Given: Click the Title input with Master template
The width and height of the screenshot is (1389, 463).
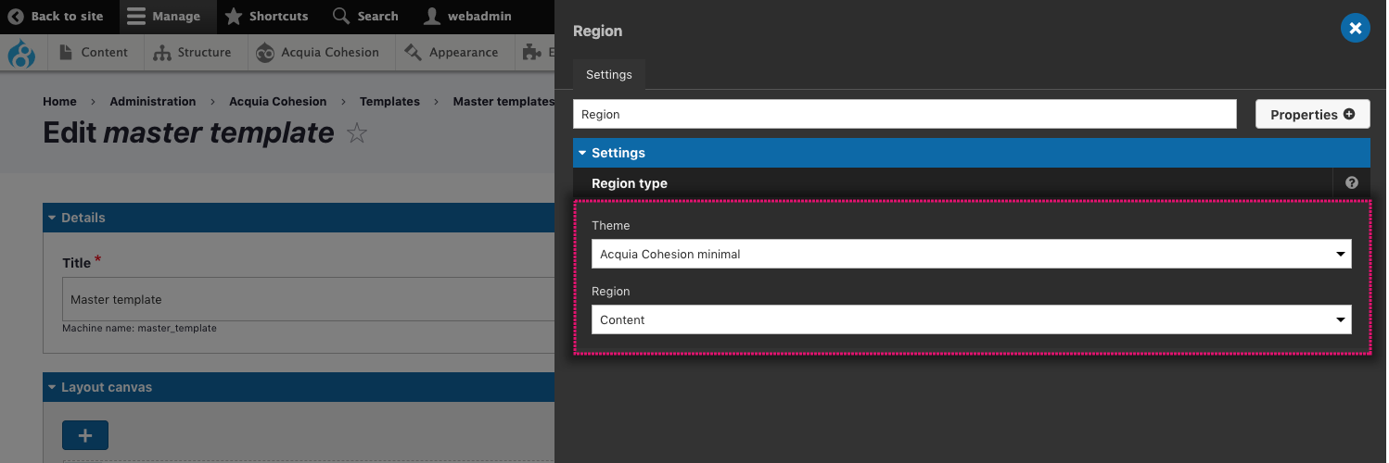Looking at the screenshot, I should click(308, 299).
